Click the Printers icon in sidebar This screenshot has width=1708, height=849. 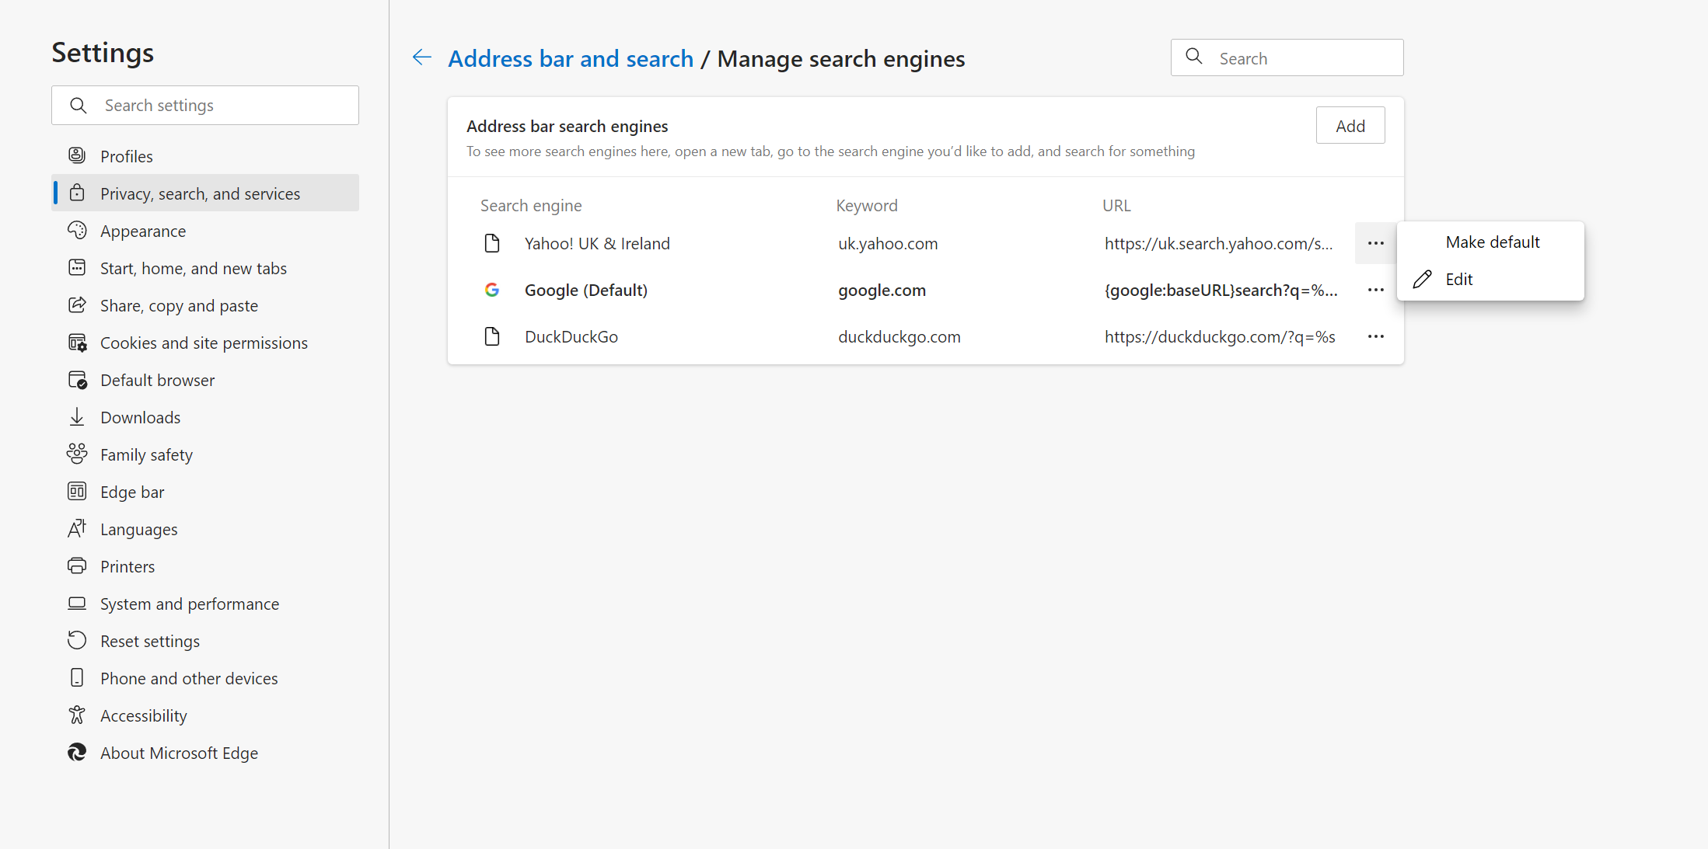(x=77, y=566)
